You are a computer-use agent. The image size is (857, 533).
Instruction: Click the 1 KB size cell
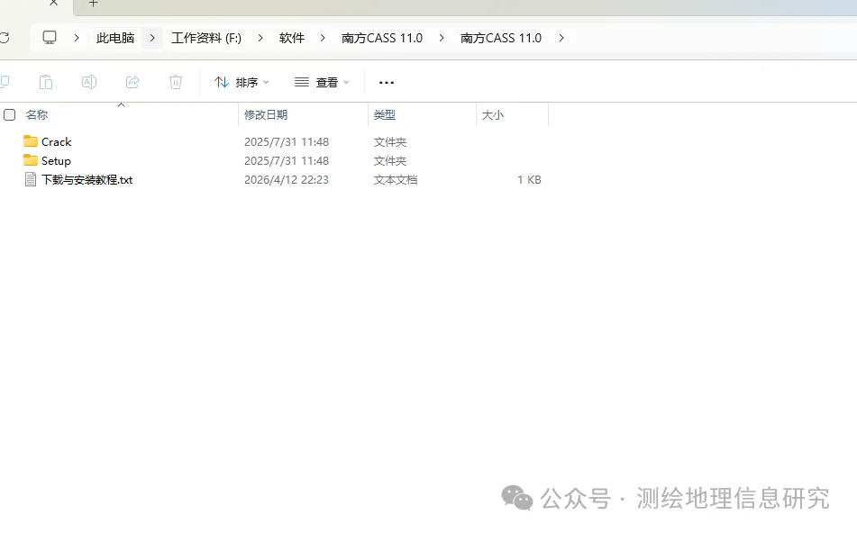(x=529, y=180)
